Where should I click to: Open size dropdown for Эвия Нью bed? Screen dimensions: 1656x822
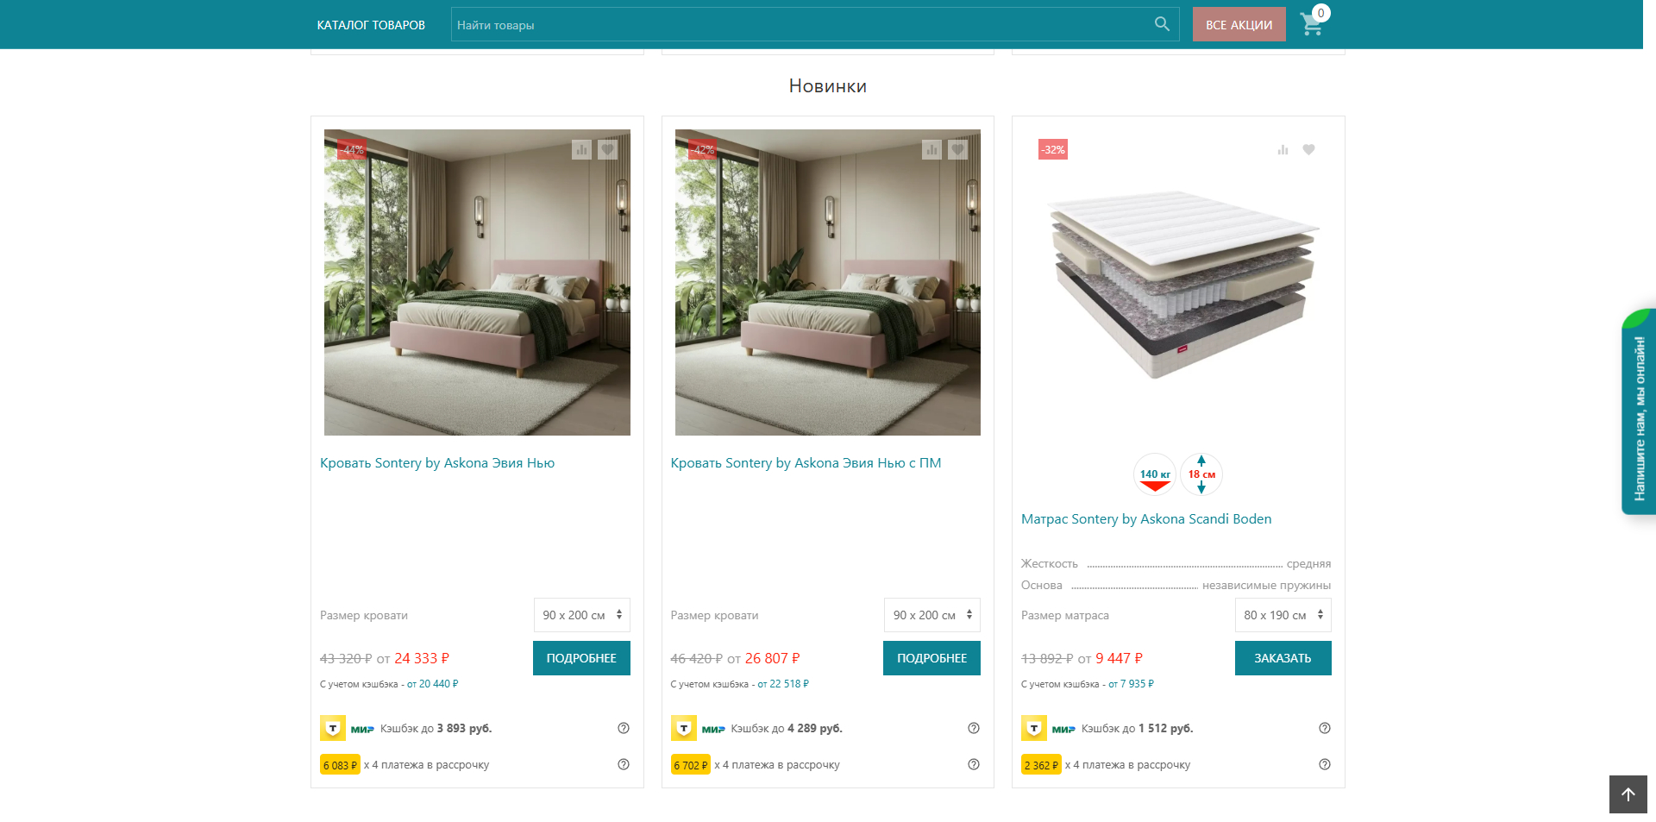pyautogui.click(x=582, y=615)
